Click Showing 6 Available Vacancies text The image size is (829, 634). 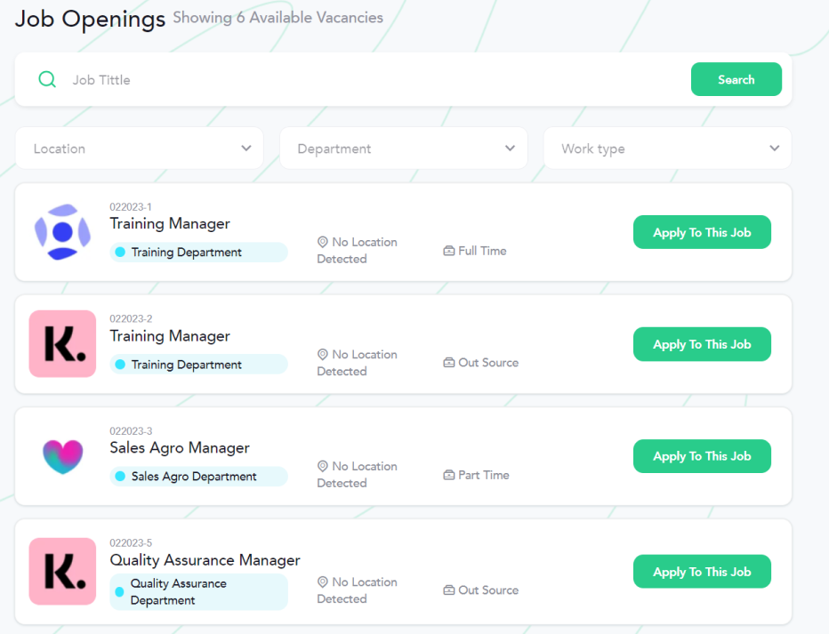click(x=278, y=18)
